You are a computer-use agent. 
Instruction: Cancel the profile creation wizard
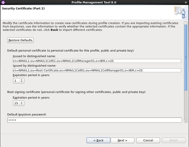click(x=148, y=140)
